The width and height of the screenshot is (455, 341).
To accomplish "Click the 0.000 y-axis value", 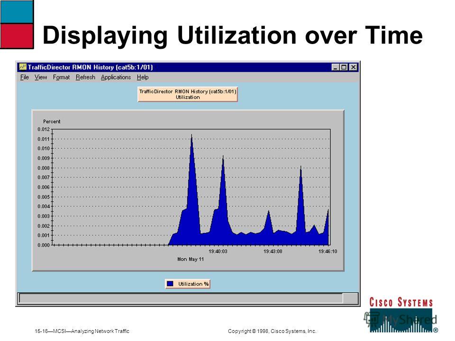I will (44, 245).
